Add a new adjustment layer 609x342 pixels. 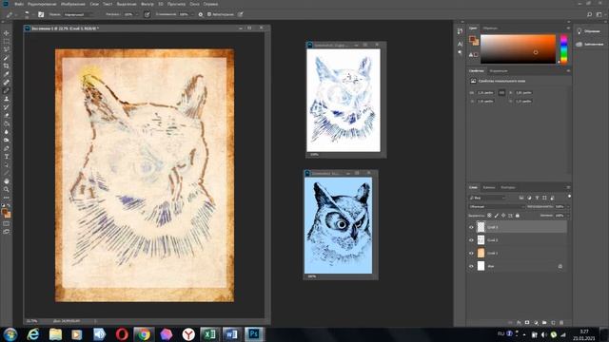click(x=536, y=323)
